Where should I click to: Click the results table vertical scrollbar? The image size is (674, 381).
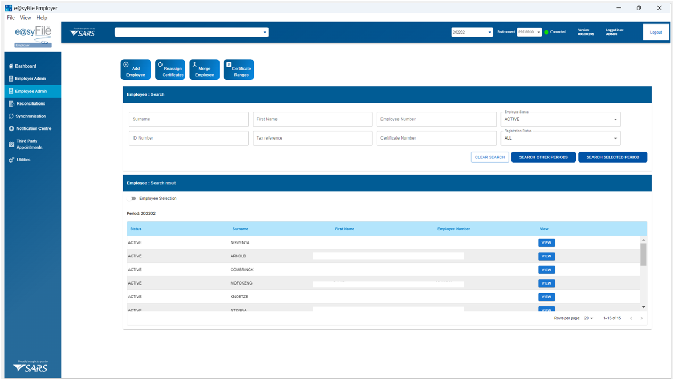click(643, 255)
